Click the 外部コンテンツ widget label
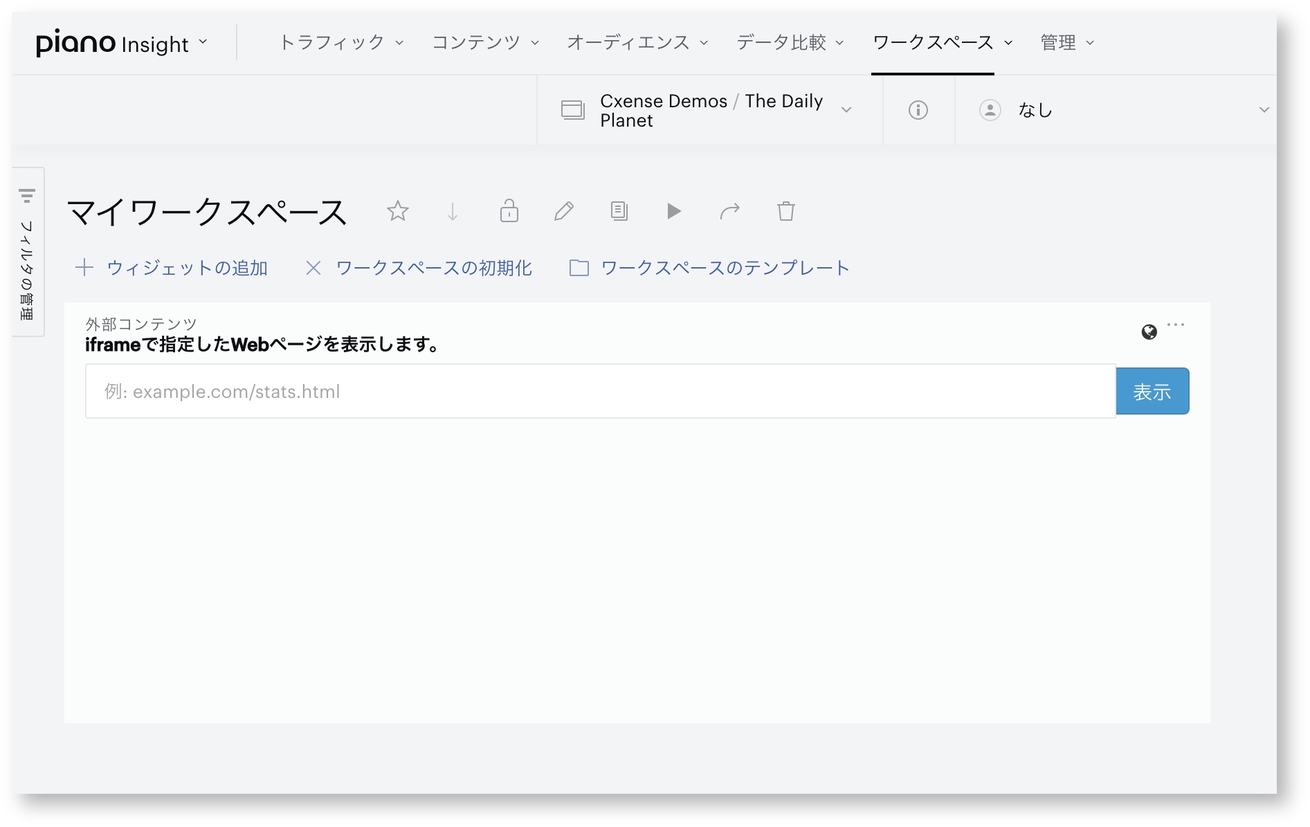This screenshot has width=1310, height=827. pos(141,324)
